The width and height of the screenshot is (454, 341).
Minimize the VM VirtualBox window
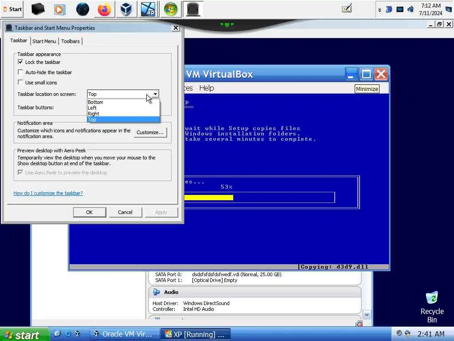(x=352, y=74)
